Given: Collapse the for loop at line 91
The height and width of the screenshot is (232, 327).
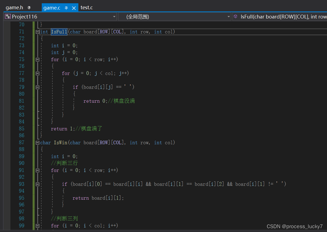Looking at the screenshot, I should 37,170.
